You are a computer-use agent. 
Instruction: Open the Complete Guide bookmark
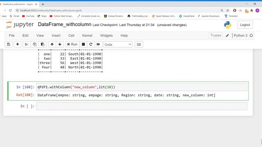tap(89, 16)
